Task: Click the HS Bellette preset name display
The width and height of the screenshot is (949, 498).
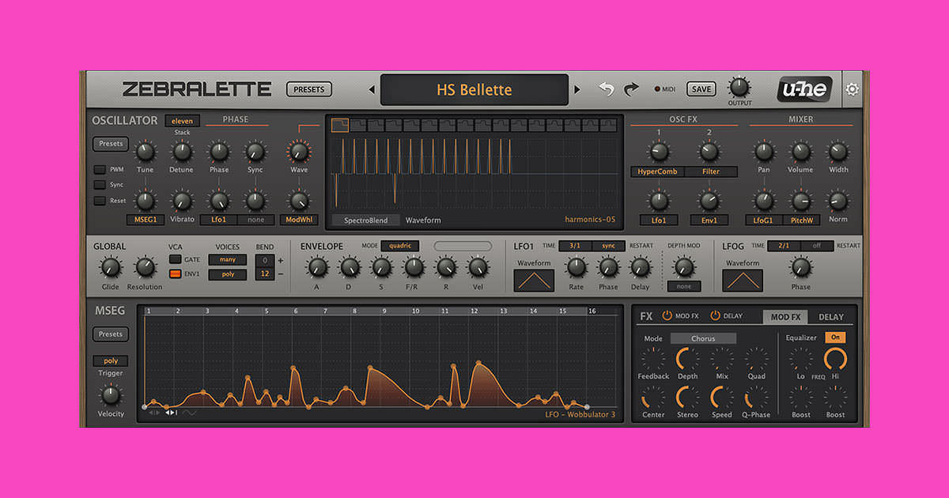Action: (x=475, y=89)
